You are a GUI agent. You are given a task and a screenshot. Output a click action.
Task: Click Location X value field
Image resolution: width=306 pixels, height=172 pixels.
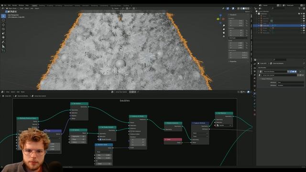pyautogui.click(x=236, y=21)
